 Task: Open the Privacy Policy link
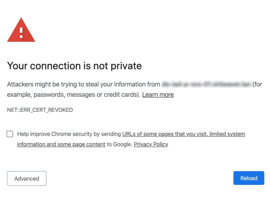[151, 144]
